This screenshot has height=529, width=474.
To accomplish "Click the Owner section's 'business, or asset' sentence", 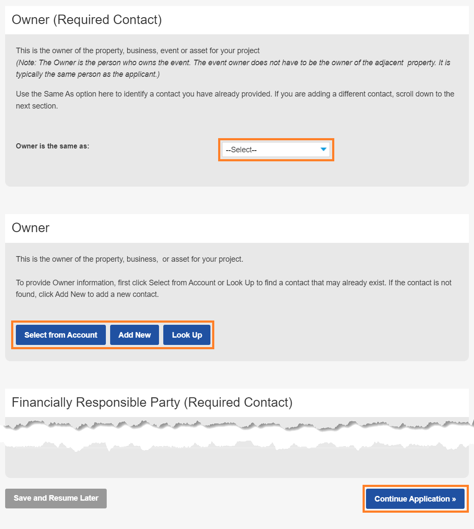I will 129,259.
